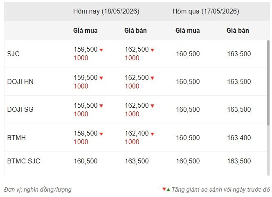
Task: Click the DOJI HN row label
Action: coord(20,82)
